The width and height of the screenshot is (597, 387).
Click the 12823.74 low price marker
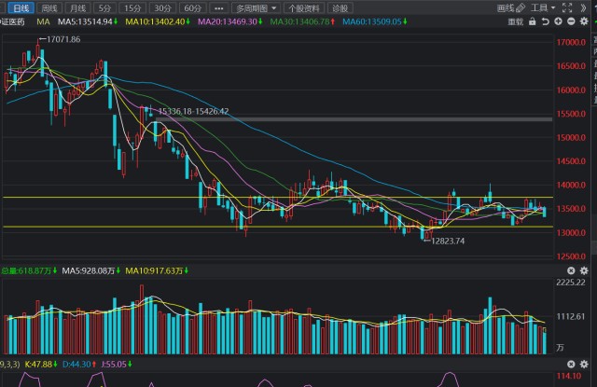coord(447,241)
